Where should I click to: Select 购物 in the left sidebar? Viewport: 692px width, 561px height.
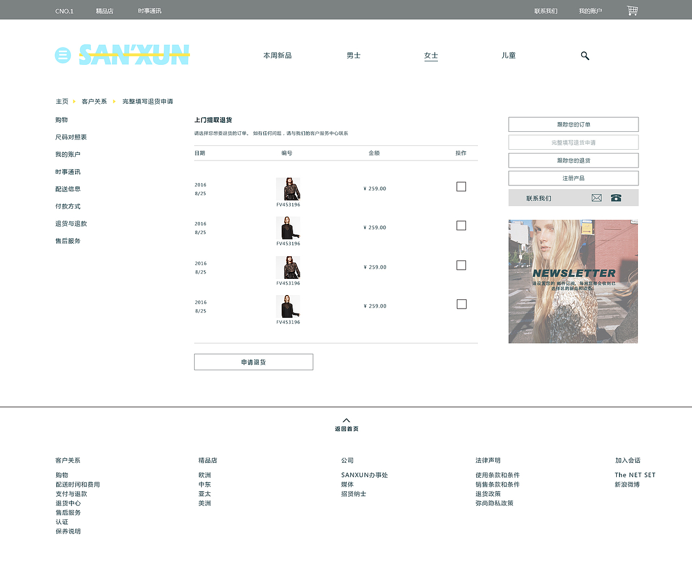pos(62,120)
